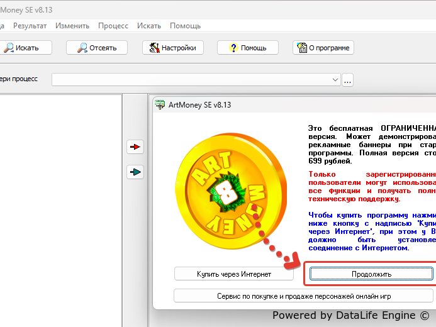This screenshot has height=327, width=436.
Task: Click the red right-arrow transfer button
Action: 135,147
